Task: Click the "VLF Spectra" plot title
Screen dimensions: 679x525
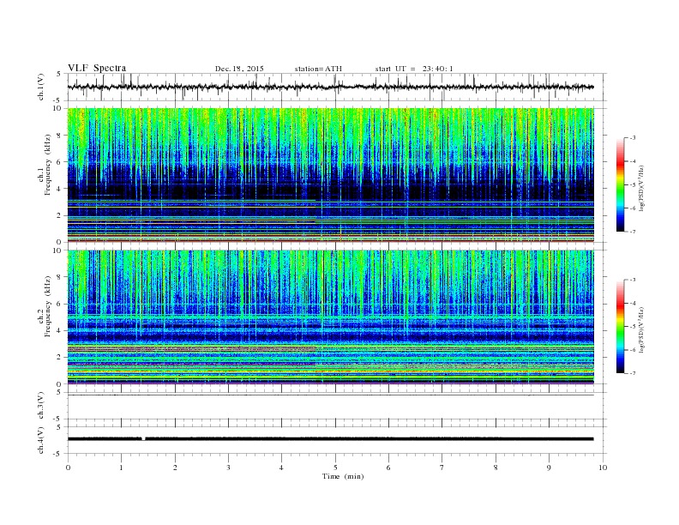Action: [97, 68]
